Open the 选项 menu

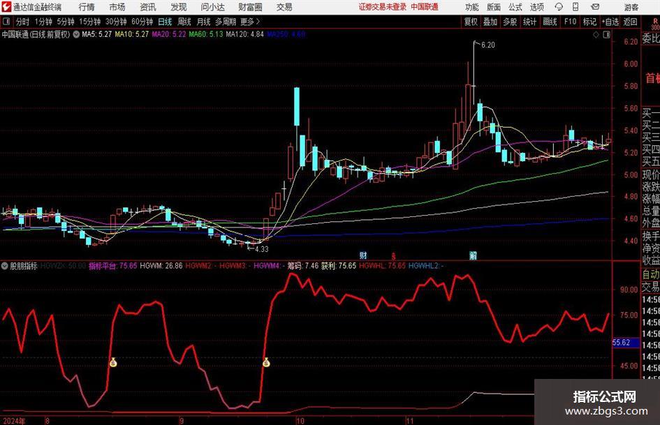point(536,7)
